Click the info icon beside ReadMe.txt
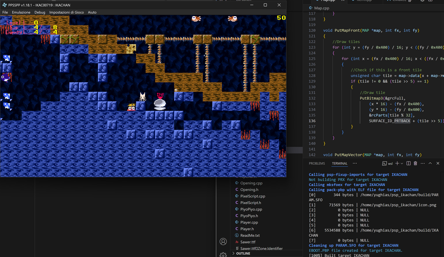 (x=237, y=236)
